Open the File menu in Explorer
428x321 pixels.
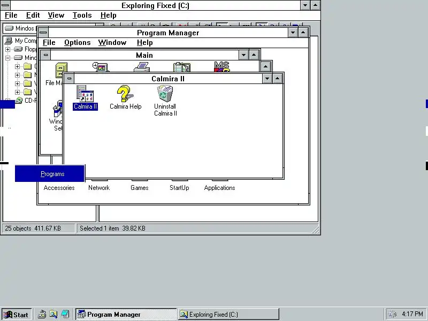click(x=11, y=16)
